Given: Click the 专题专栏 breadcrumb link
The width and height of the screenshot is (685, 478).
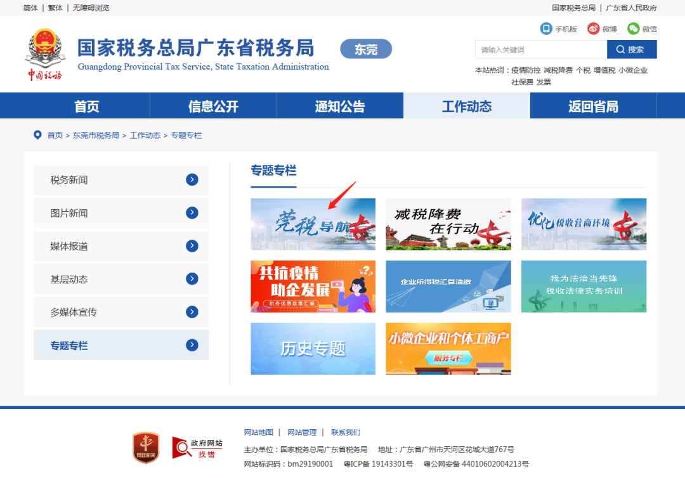Looking at the screenshot, I should click(x=186, y=135).
